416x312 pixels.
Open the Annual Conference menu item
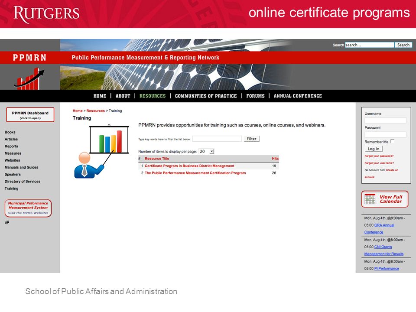[298, 96]
